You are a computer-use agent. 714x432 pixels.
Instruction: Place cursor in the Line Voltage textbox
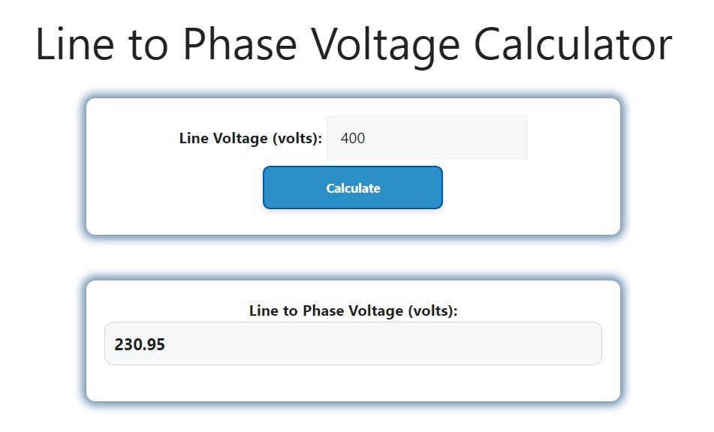[426, 138]
